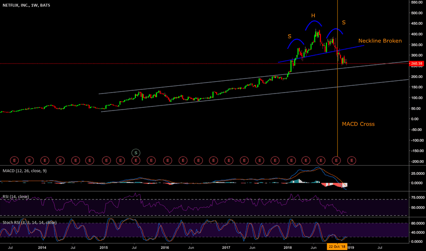Click the 500.00 price axis label

(417, 13)
